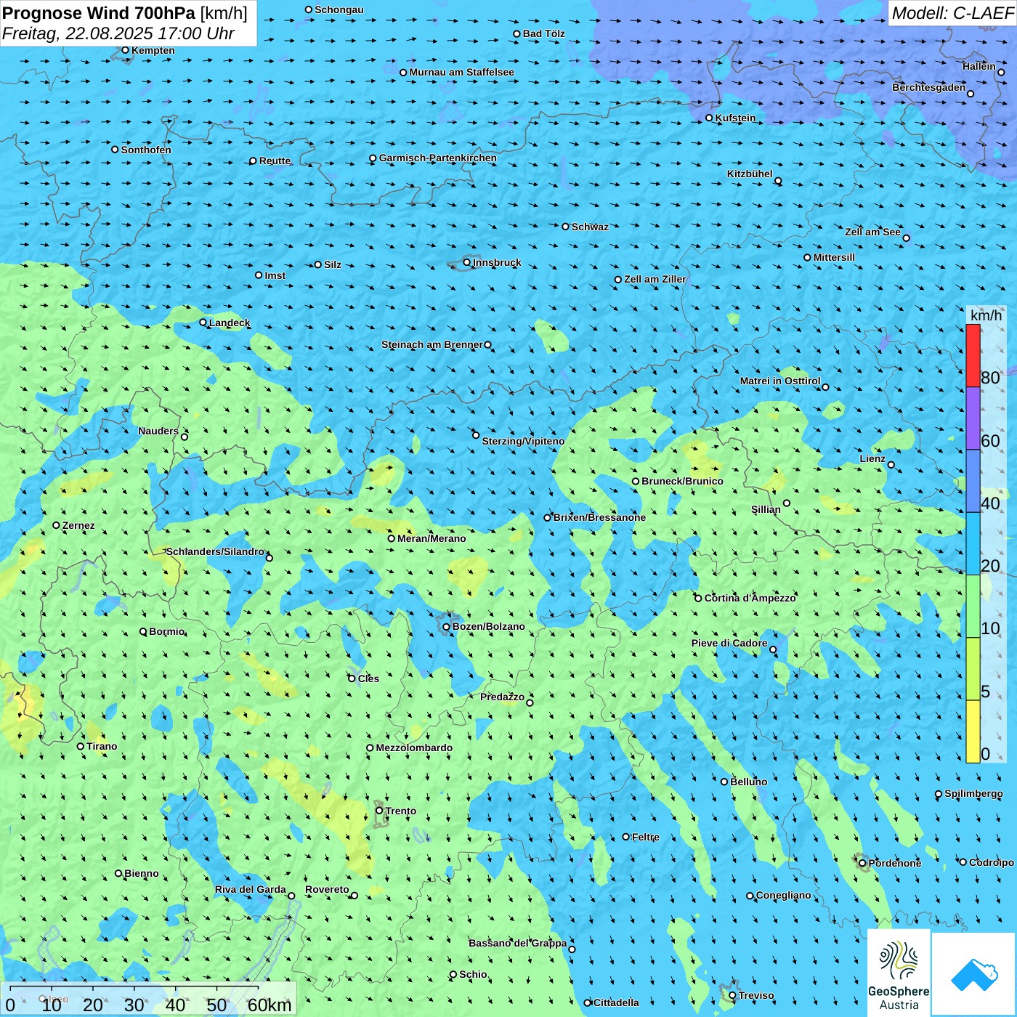
Task: Click the date "Freitag, 22.08.2025 17:00 Uhr"
Action: tap(118, 33)
